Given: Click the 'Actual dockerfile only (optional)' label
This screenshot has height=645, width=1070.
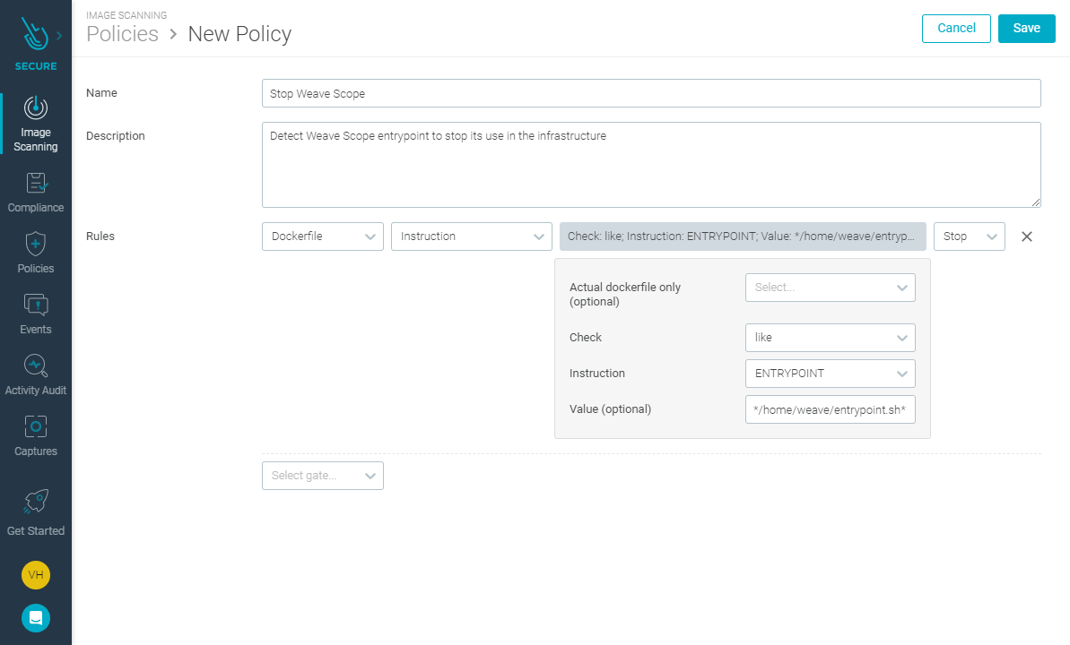Looking at the screenshot, I should [x=625, y=295].
